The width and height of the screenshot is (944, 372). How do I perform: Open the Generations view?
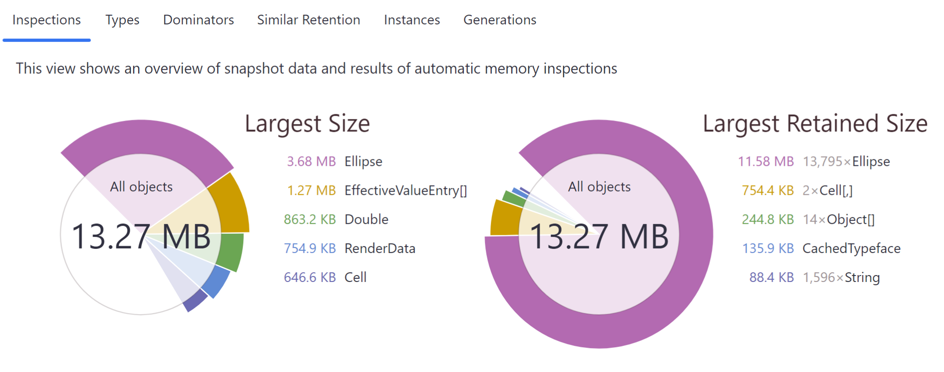coord(500,20)
